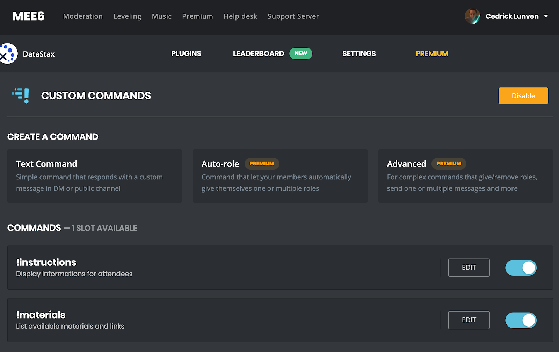Click the MEE6 logo
This screenshot has height=352, width=559.
click(x=29, y=16)
